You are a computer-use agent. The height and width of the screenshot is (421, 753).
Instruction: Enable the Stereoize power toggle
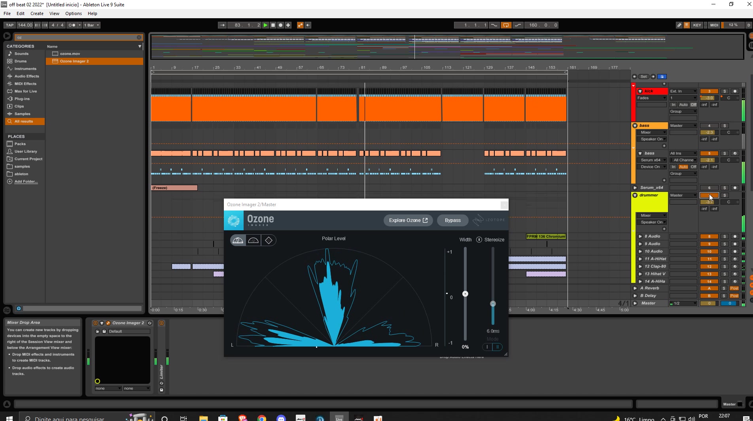coord(479,240)
